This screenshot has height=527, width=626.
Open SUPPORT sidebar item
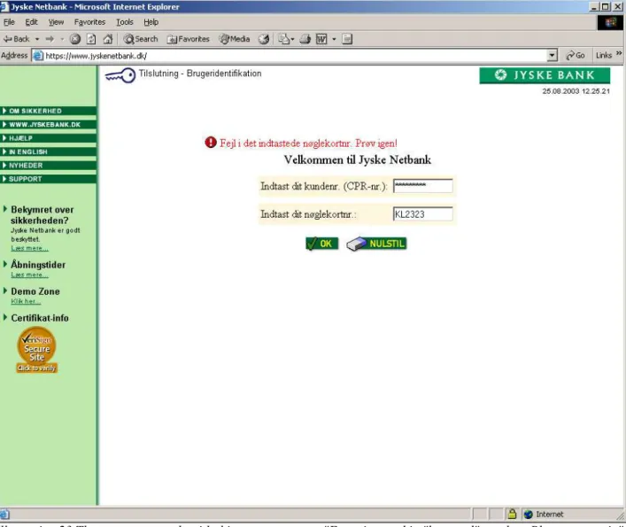pos(48,179)
